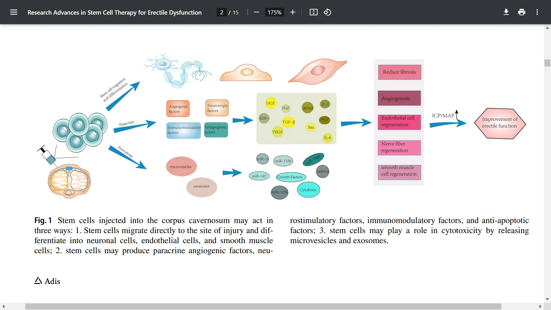The image size is (551, 310).
Task: Click the 'HGF' yellow circle
Action: (x=270, y=103)
